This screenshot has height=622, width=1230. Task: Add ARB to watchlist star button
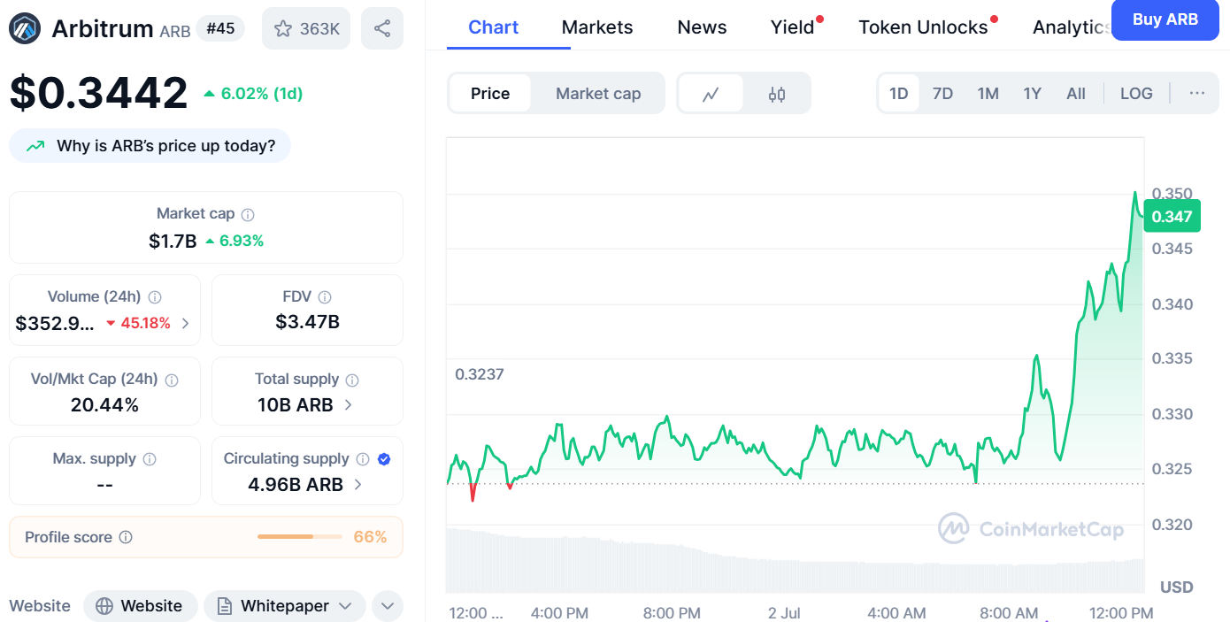tap(306, 28)
